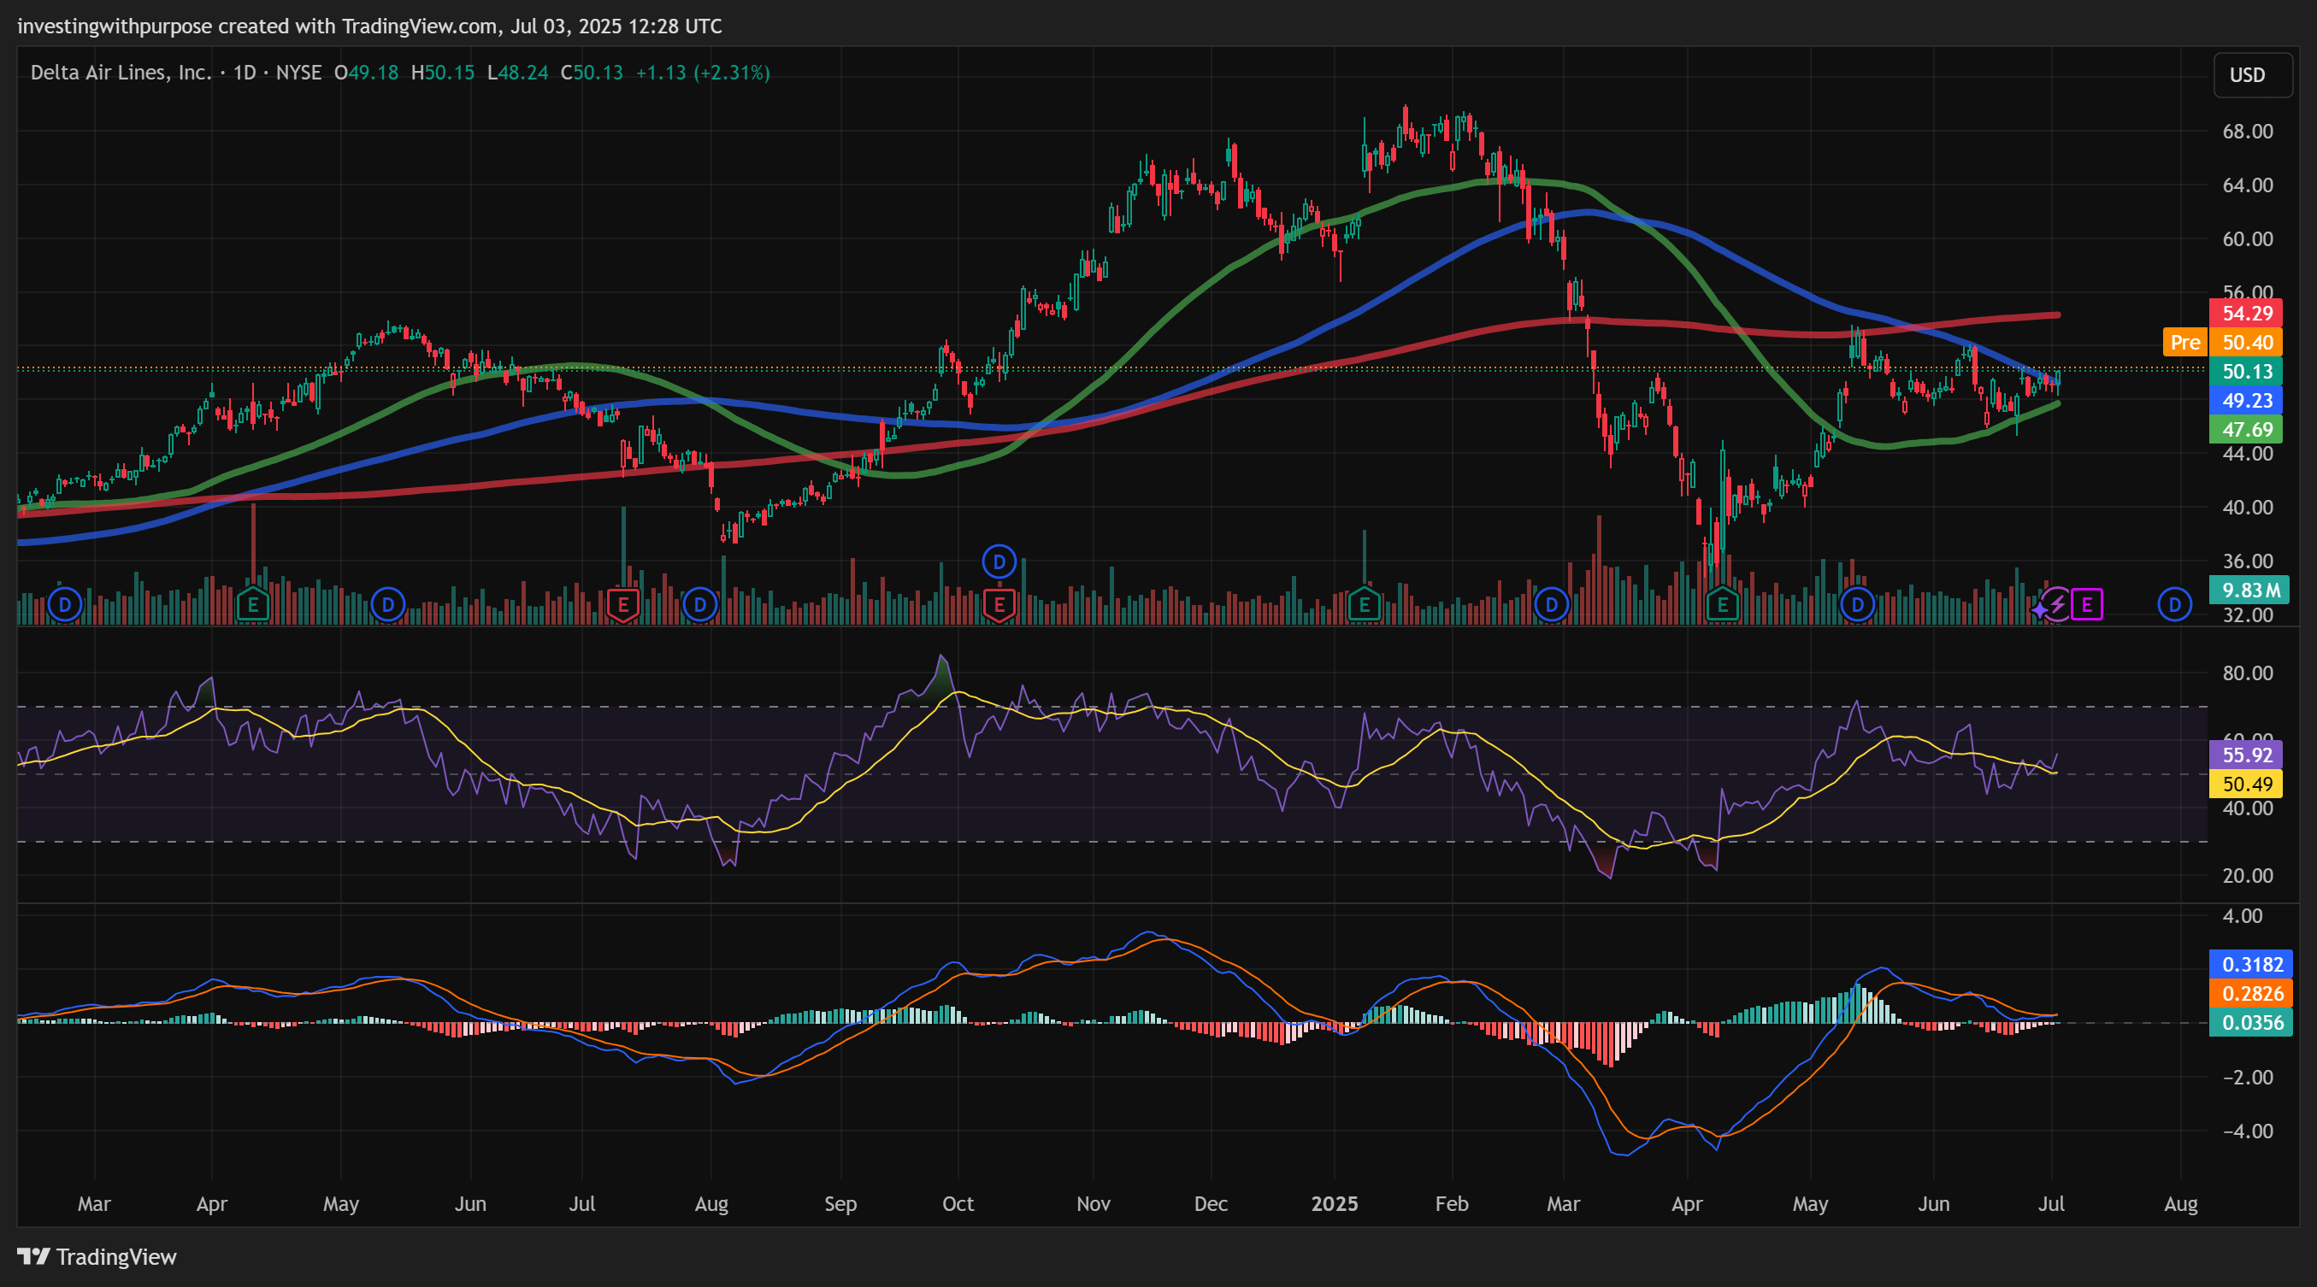The width and height of the screenshot is (2317, 1287).
Task: Click the teal 0.0356 histogram value label
Action: coord(2251,1022)
